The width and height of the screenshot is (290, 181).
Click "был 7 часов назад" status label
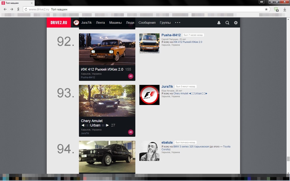(x=193, y=35)
